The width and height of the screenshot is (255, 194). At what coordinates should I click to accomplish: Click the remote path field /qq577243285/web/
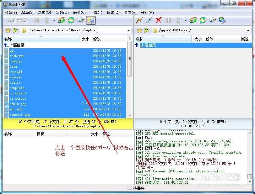point(201,30)
